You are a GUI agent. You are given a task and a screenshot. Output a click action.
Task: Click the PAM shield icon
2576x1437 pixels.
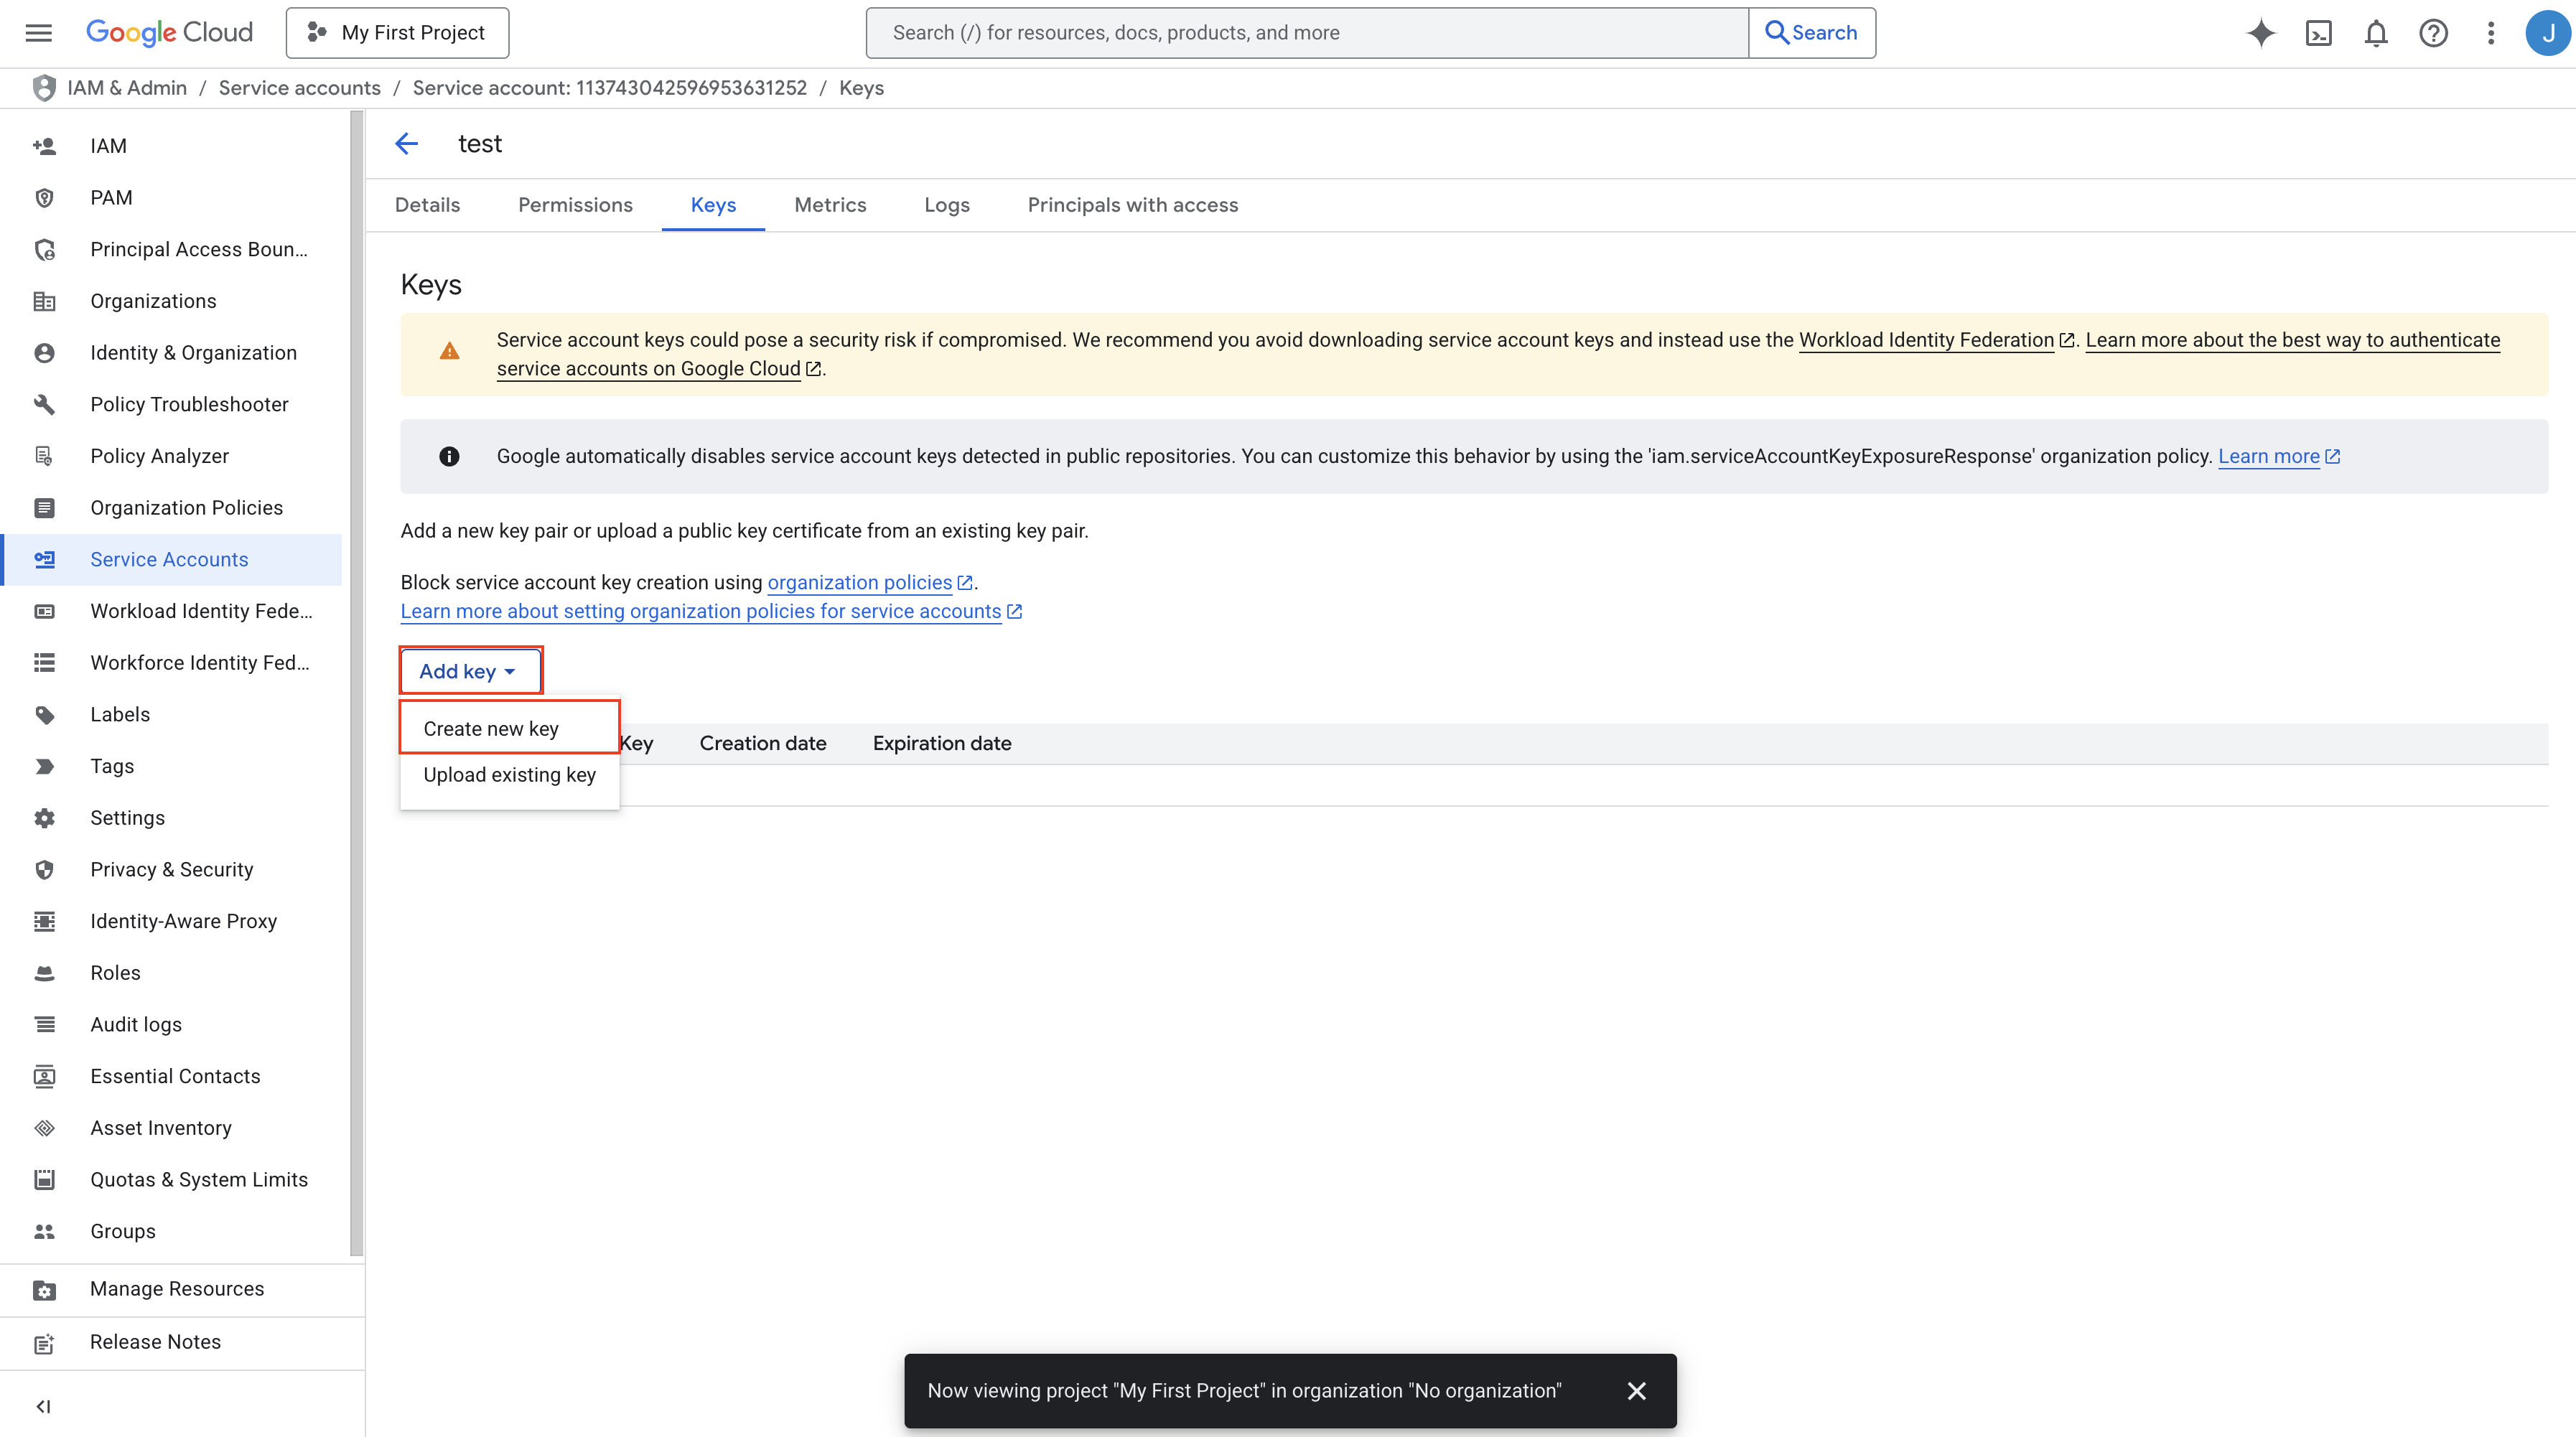tap(44, 198)
